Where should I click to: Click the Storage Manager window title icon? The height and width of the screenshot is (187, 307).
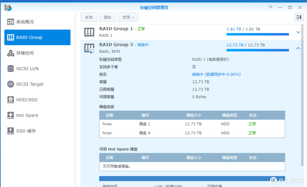[8, 8]
